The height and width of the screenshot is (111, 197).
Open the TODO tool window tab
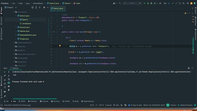(22, 101)
